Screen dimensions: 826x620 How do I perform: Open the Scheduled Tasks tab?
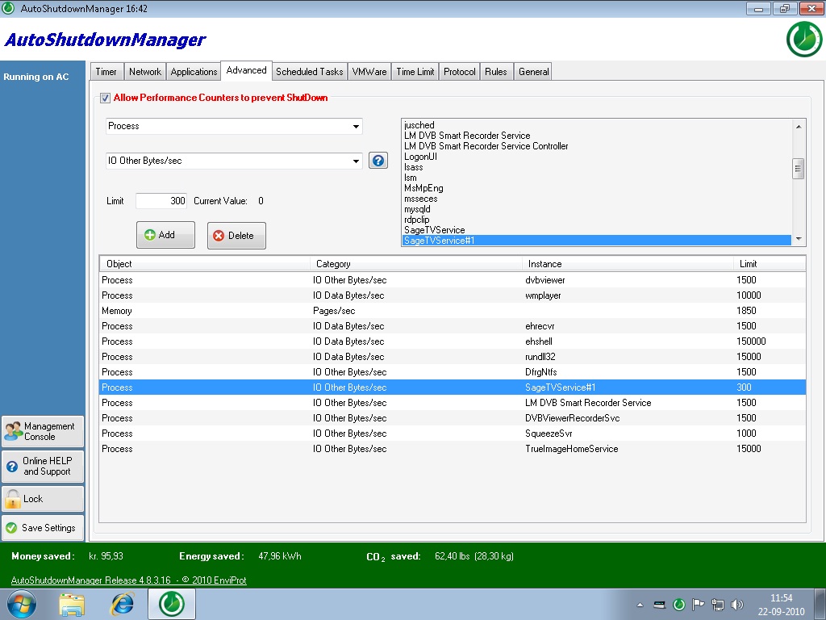click(309, 72)
